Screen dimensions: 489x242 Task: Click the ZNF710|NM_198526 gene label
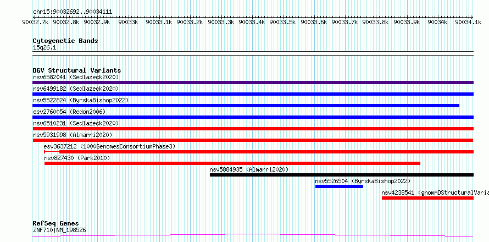tap(59, 230)
